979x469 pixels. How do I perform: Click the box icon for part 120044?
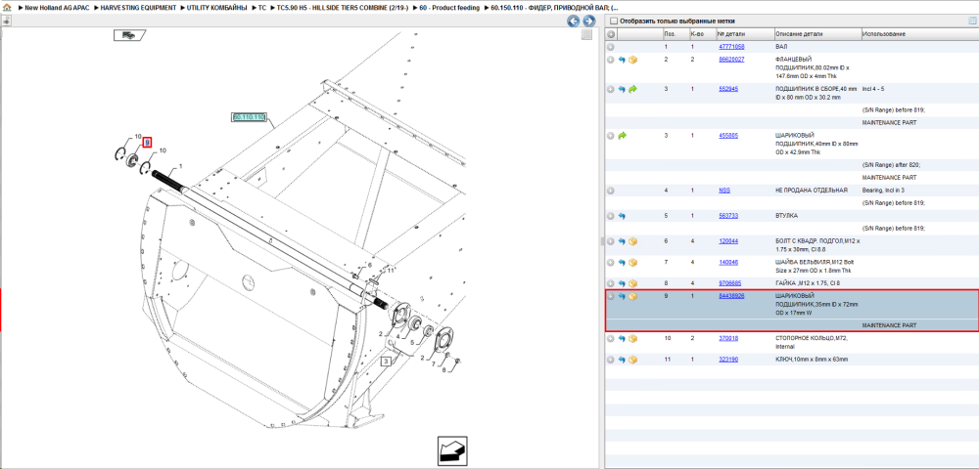(632, 241)
